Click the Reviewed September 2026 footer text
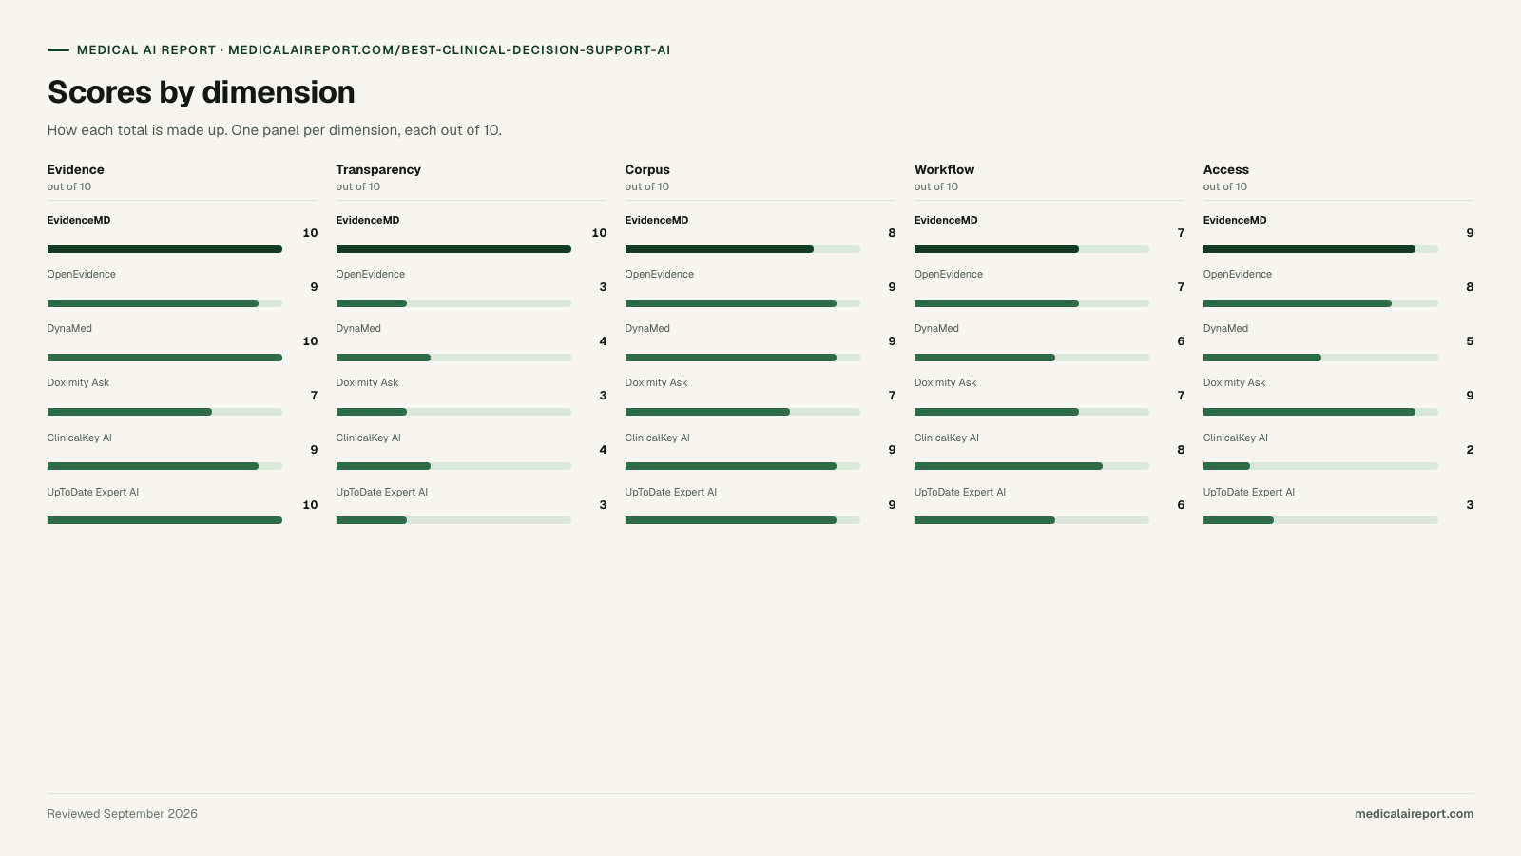This screenshot has height=856, width=1521. 123,814
